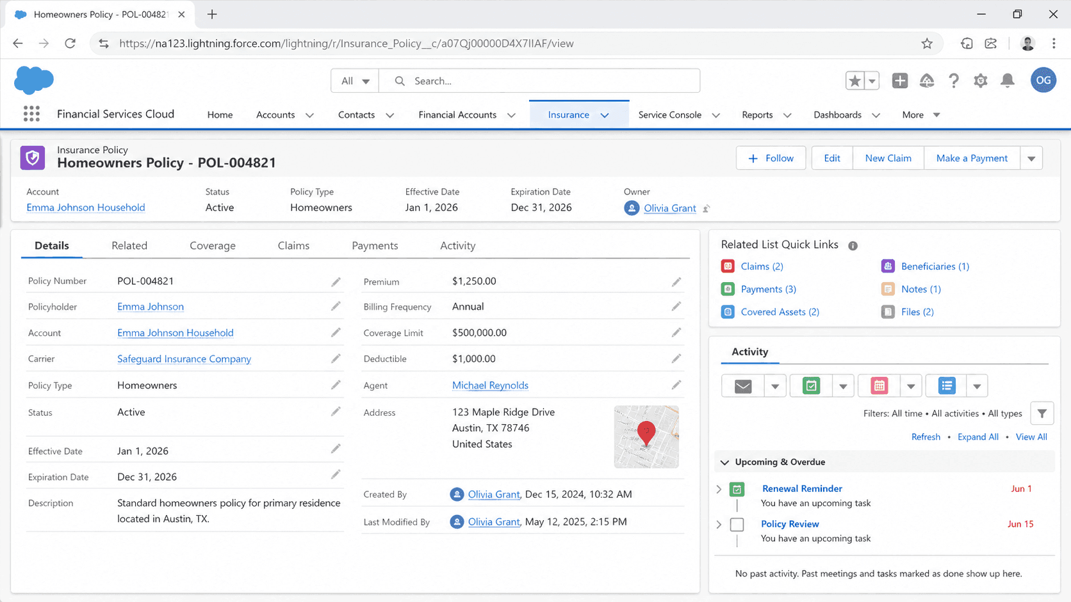Edit the Coverage Limit pencil icon

[x=676, y=333]
